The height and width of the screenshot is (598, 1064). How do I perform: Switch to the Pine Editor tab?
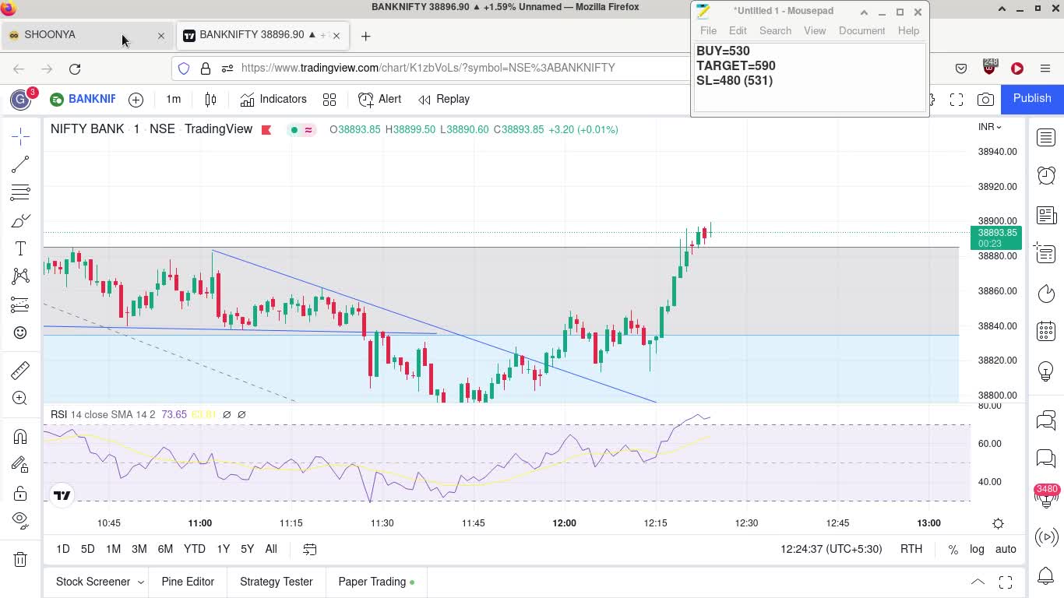pos(188,582)
